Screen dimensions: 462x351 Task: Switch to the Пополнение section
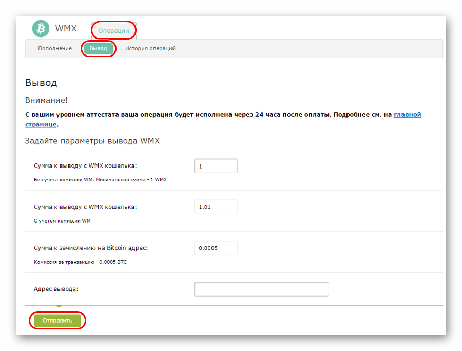coord(55,48)
